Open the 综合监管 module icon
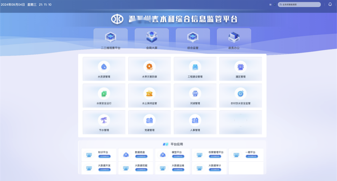 [x=193, y=37]
